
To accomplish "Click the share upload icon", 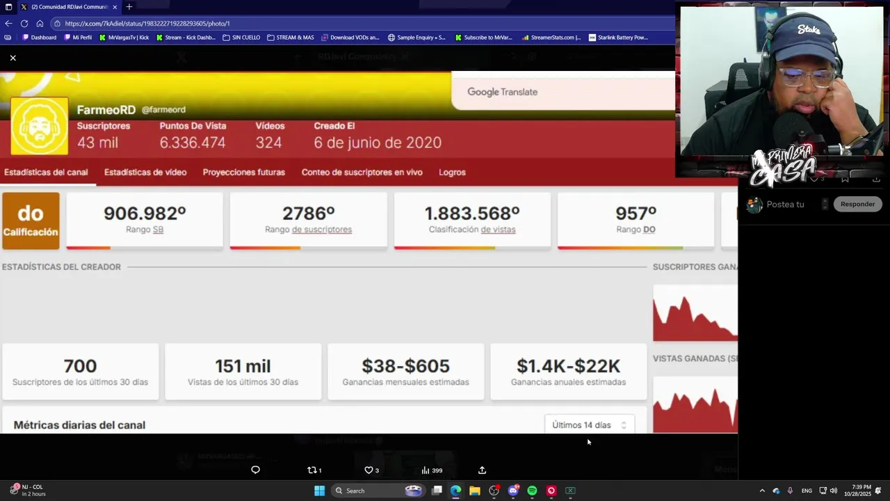I will [482, 470].
